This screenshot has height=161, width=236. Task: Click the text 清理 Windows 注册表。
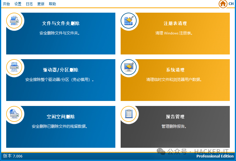point(174,33)
